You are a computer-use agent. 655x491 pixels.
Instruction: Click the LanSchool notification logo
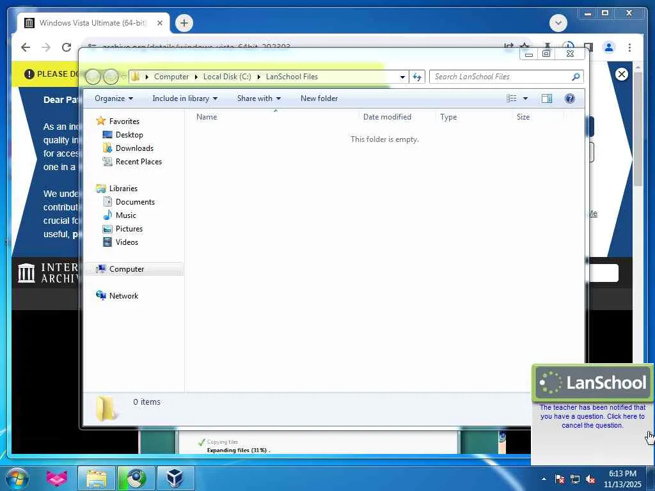coord(592,382)
